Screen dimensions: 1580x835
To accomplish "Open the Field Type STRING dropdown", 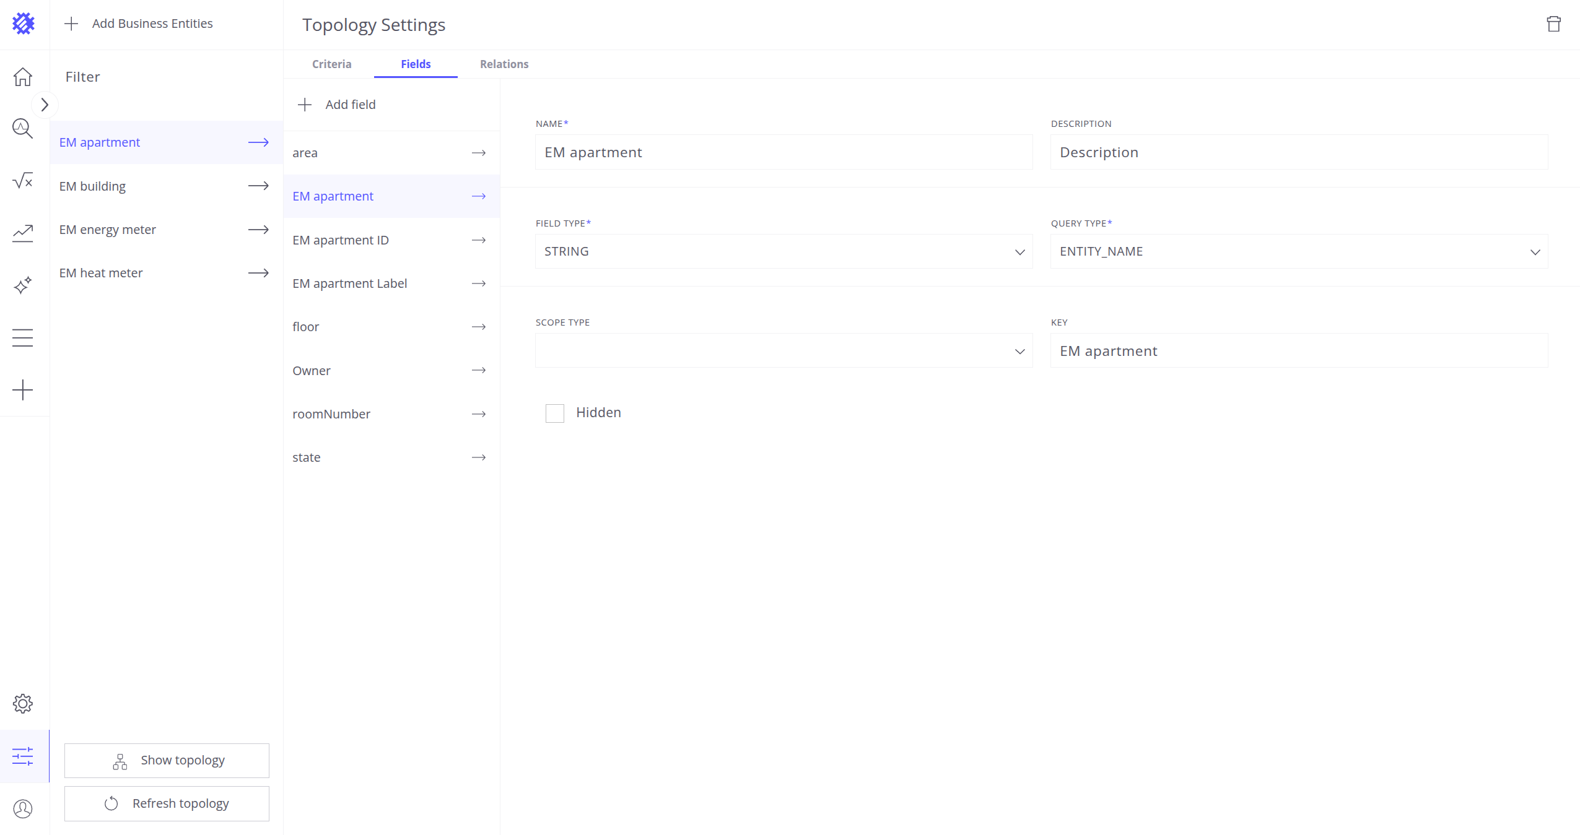I will point(783,251).
